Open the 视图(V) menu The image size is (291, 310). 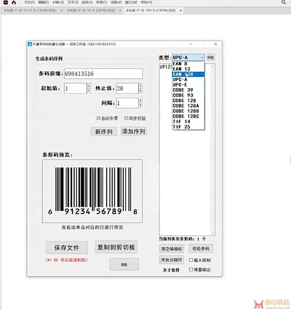(x=116, y=2)
